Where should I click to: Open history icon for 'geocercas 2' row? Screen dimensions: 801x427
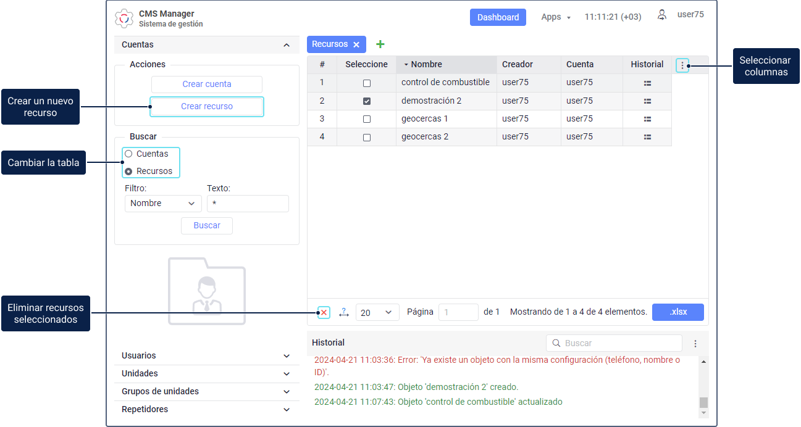coord(647,137)
